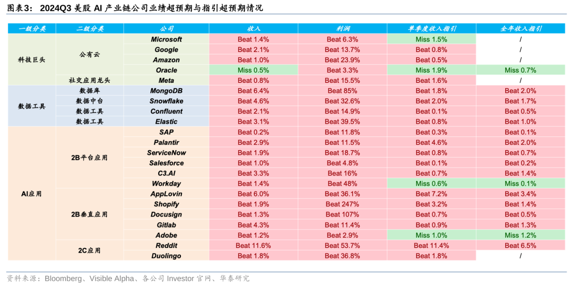The height and width of the screenshot is (286, 573).
Task: Select the 2B垂直应用 subcategory cell
Action: pos(89,214)
